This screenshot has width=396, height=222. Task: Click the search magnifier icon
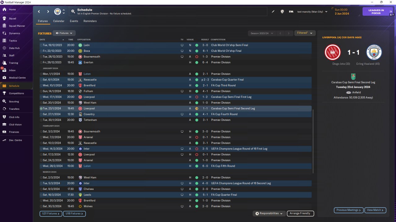[73, 11]
